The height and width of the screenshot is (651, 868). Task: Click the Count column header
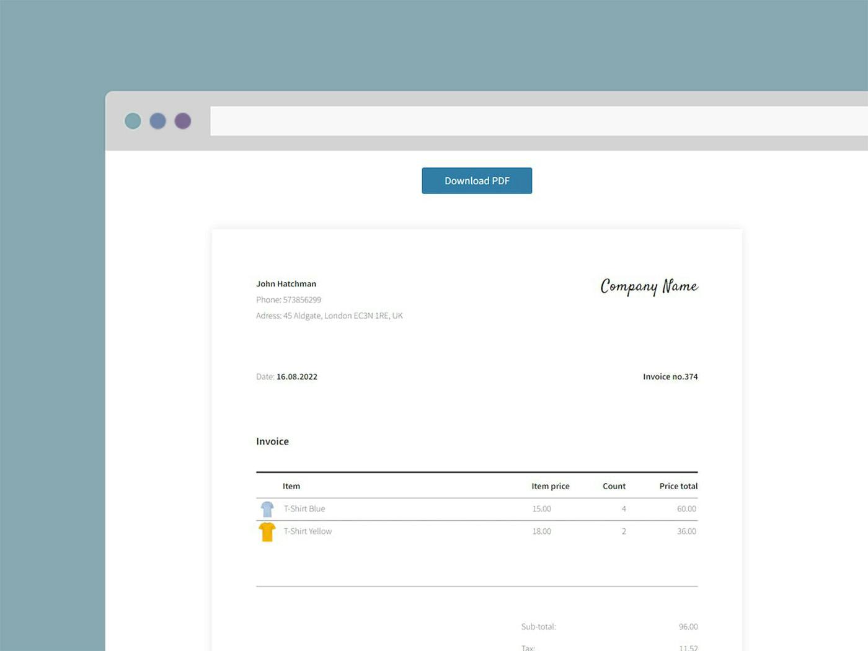click(x=614, y=486)
